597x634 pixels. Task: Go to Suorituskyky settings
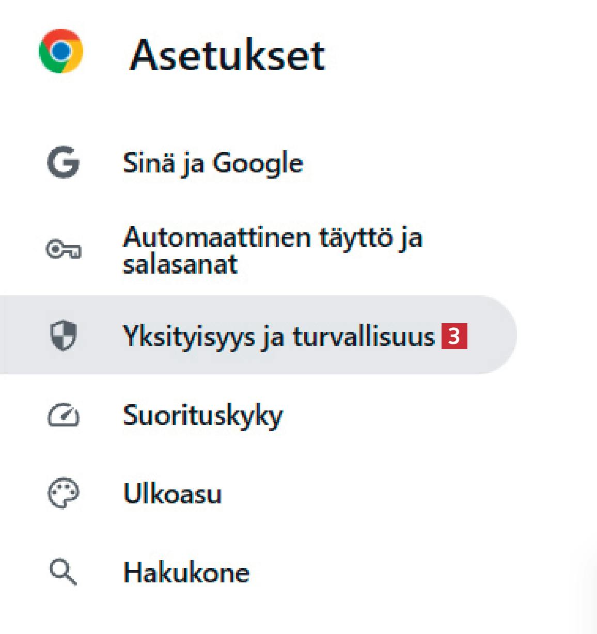point(203,416)
